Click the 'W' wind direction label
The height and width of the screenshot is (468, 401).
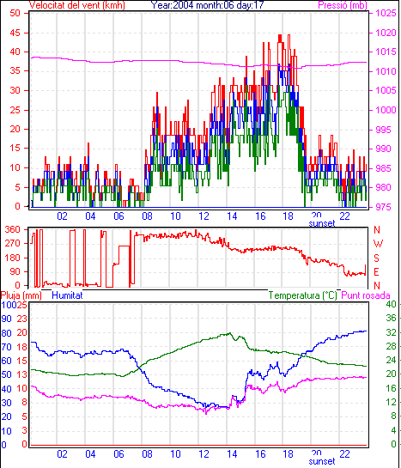[x=378, y=244]
